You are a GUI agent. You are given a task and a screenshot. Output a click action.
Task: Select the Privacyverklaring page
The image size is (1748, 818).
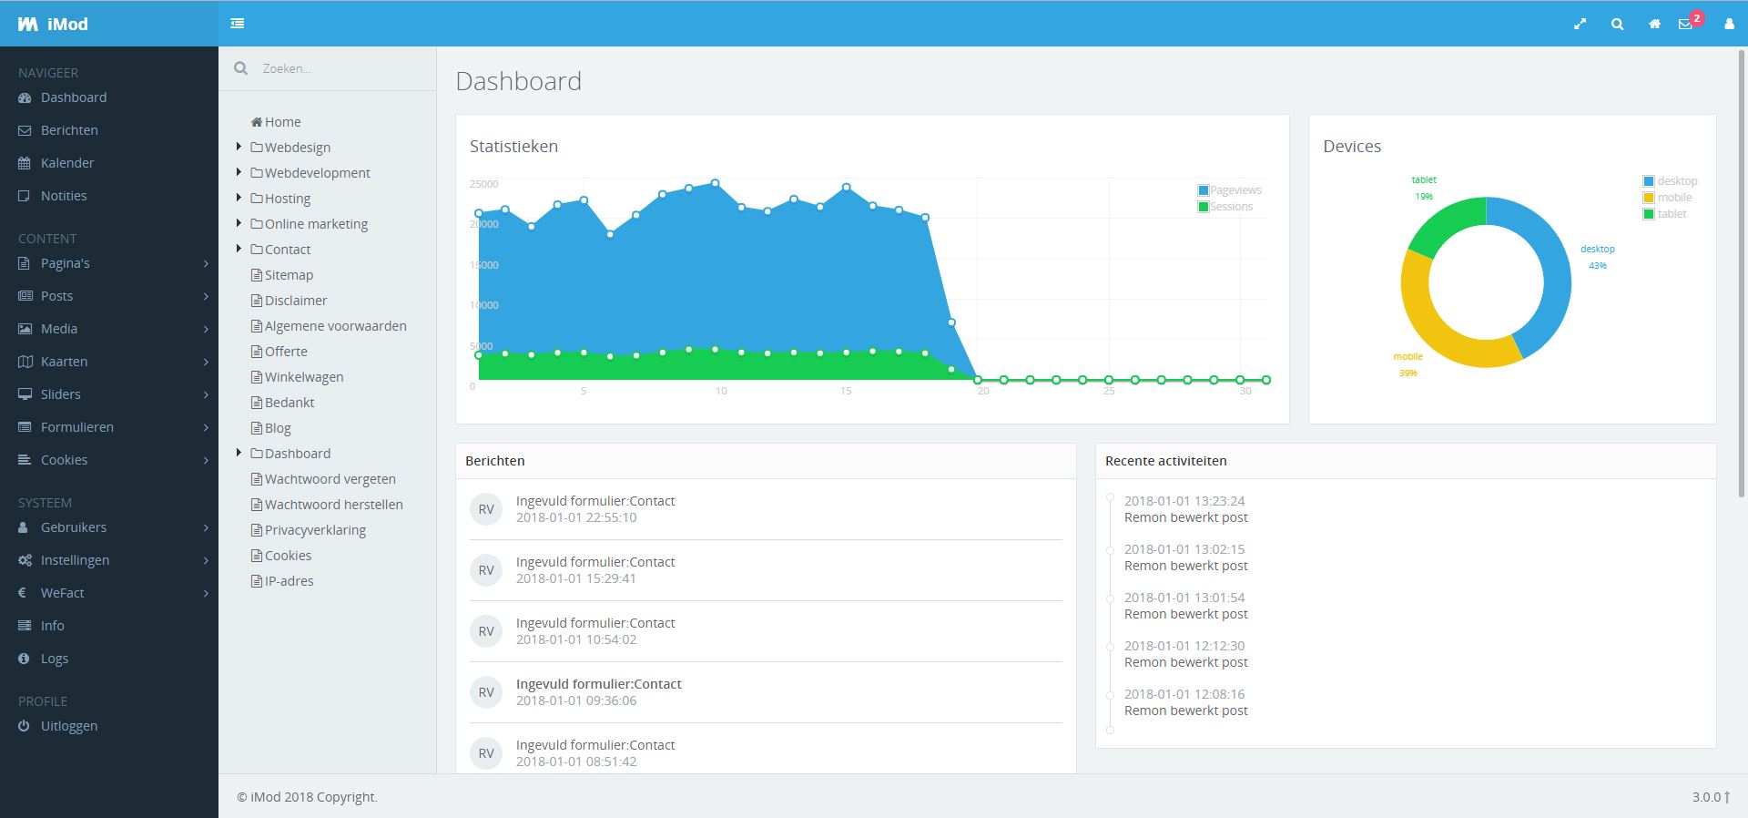point(309,530)
